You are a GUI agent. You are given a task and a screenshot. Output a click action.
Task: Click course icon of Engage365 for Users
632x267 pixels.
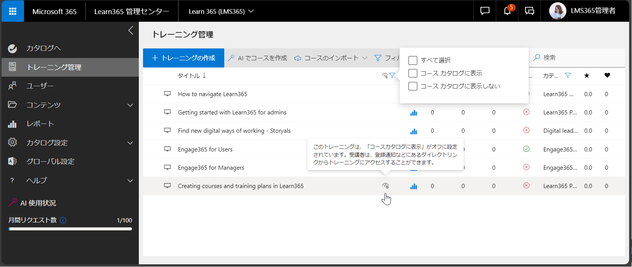tap(167, 149)
